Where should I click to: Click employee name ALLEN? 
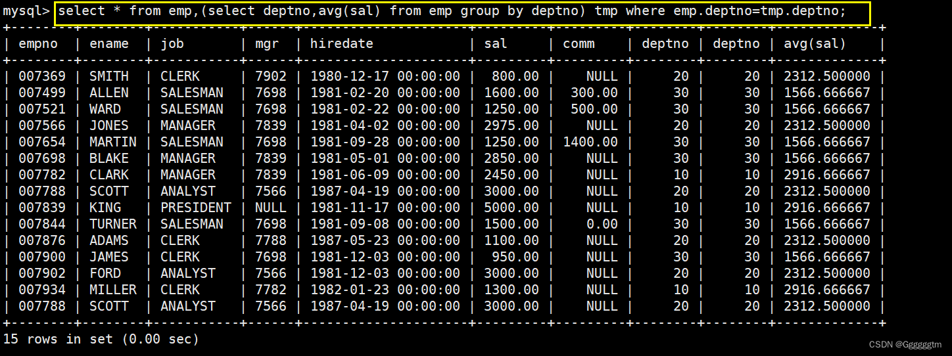(109, 93)
